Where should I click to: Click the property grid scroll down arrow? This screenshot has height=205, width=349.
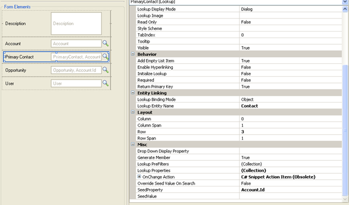[x=345, y=199]
